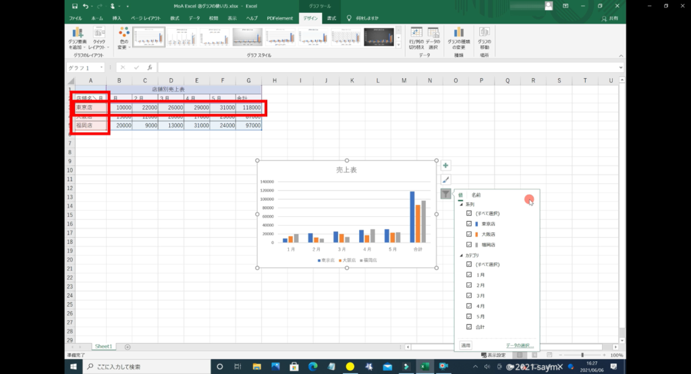
Task: Open データの選択 in the ribbon
Action: click(433, 38)
